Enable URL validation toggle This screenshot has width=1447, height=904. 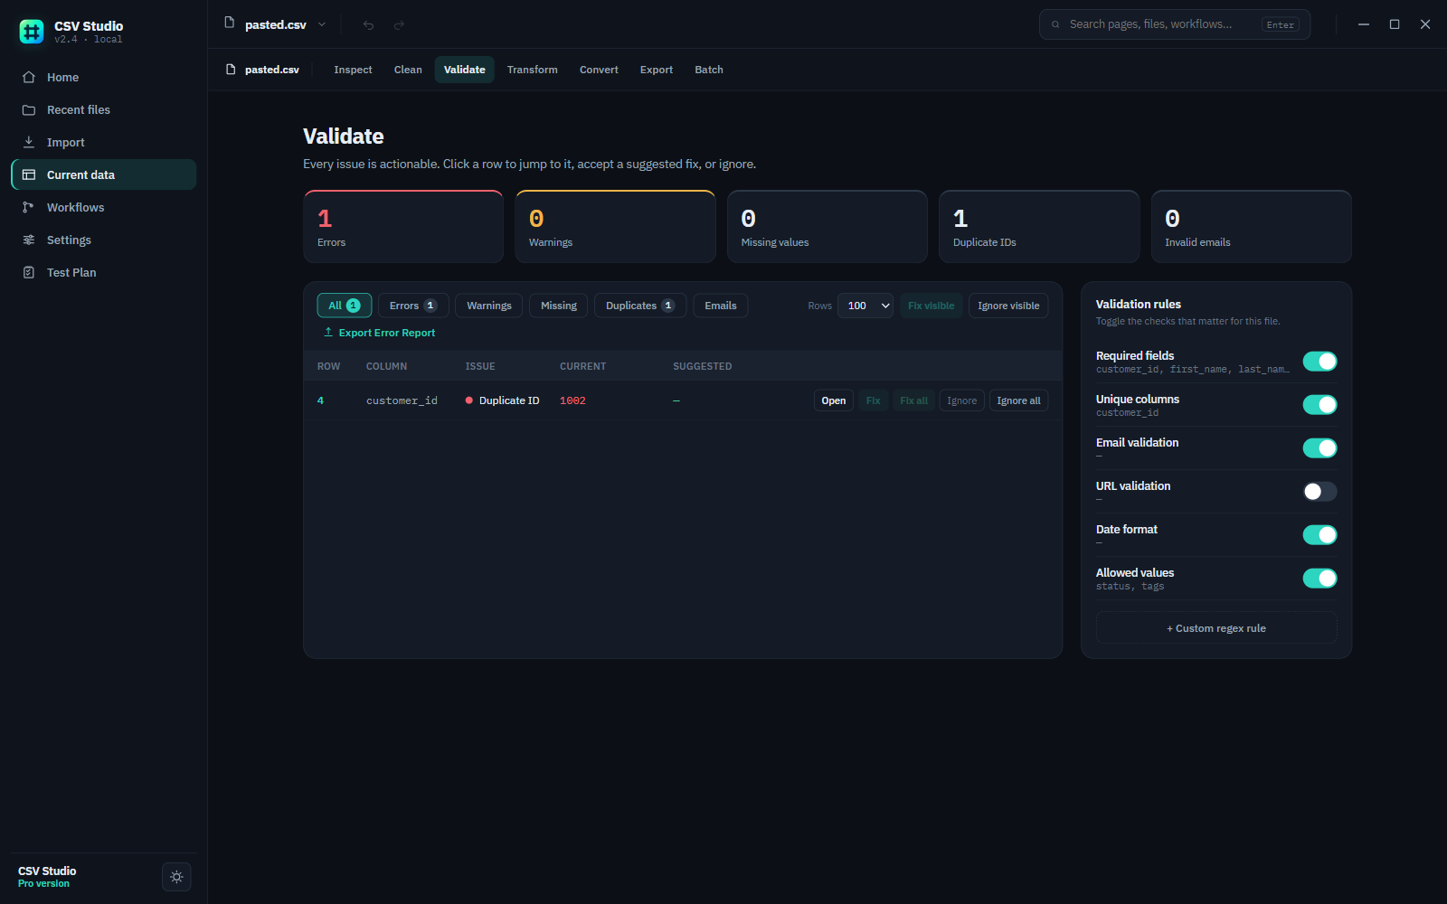1319,492
